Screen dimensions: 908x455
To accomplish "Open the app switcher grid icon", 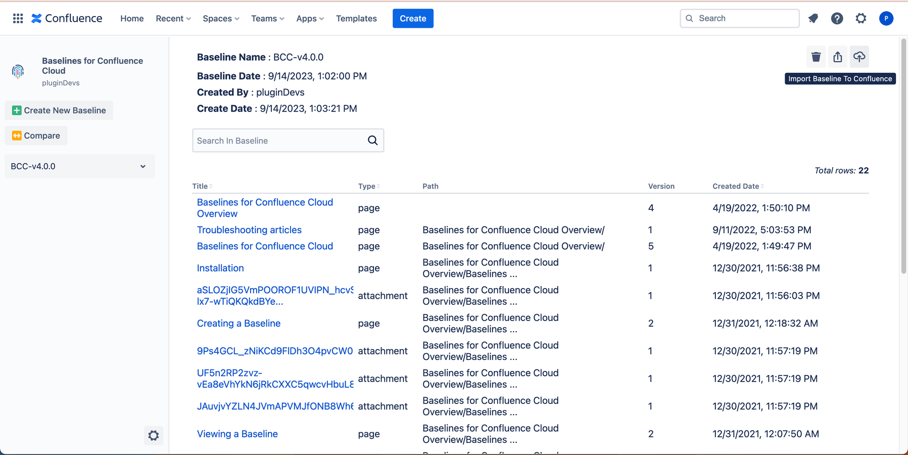I will coord(18,18).
